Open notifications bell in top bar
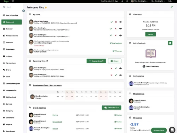The width and height of the screenshot is (177, 133). tap(127, 1)
